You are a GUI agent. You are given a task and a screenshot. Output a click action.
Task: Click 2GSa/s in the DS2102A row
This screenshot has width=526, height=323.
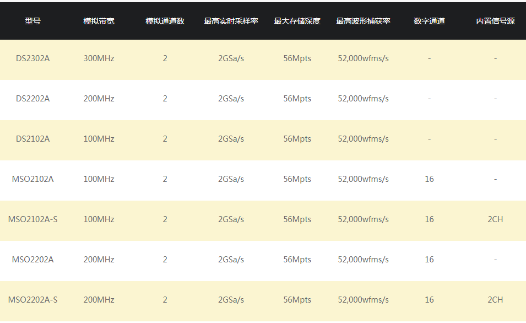click(231, 139)
